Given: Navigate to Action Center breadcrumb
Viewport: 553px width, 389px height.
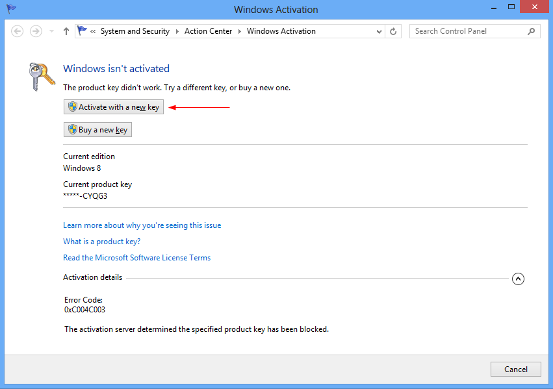Looking at the screenshot, I should (x=208, y=31).
